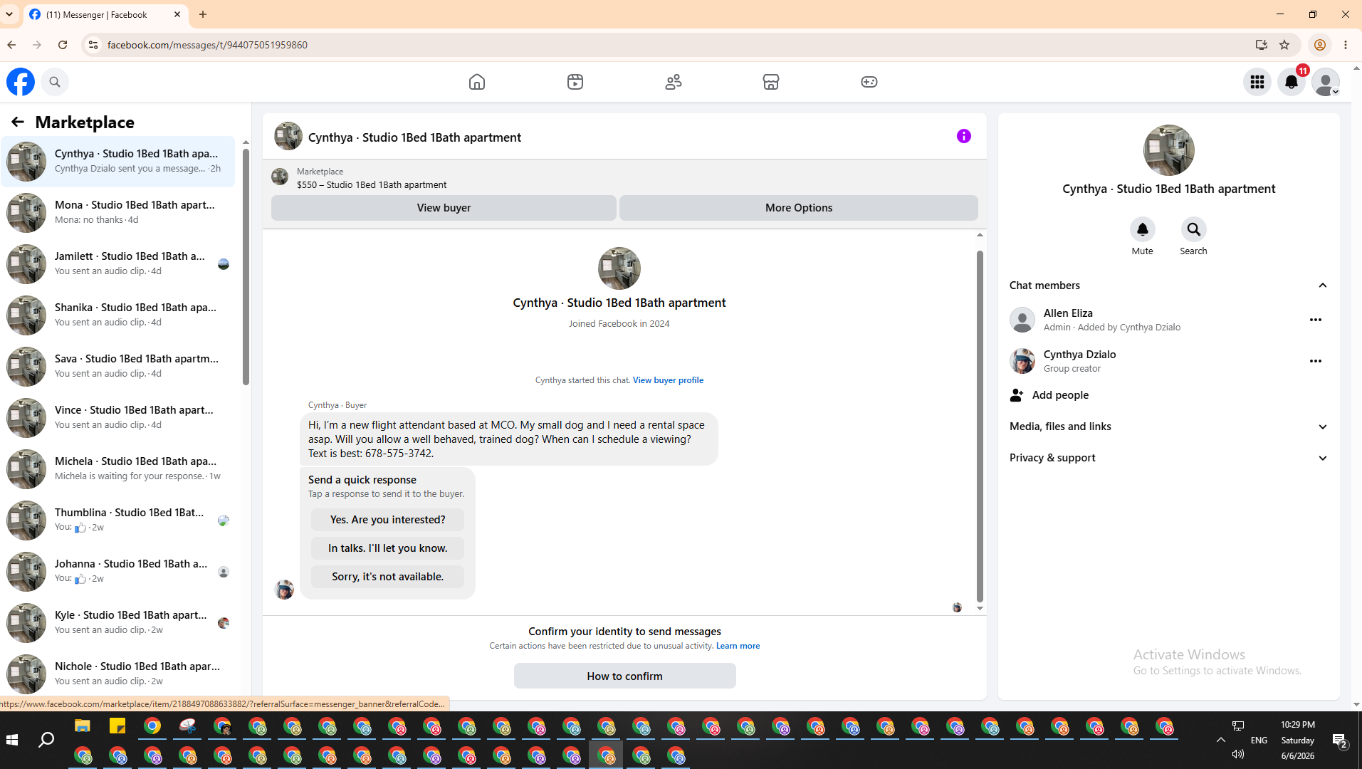This screenshot has width=1362, height=769.
Task: Open the Shanika conversation in the chat list
Action: (x=118, y=315)
